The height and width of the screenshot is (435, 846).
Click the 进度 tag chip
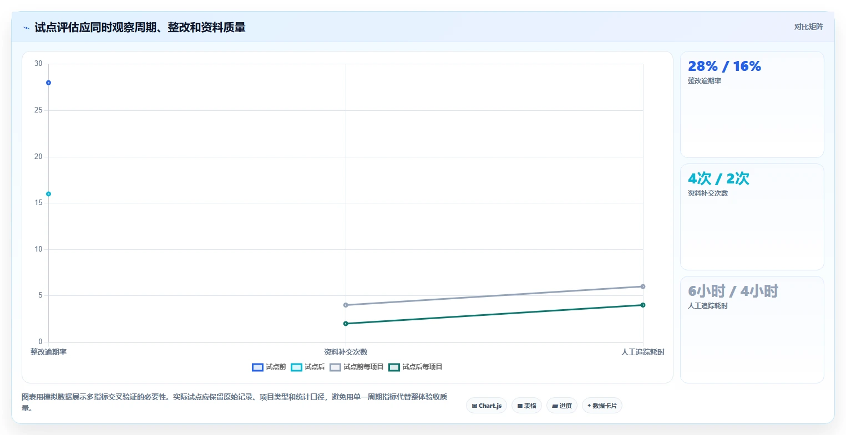tap(562, 406)
